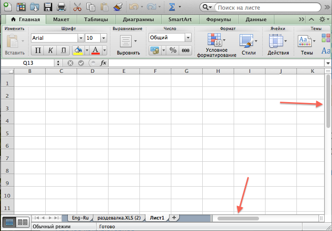This screenshot has height=231, width=332.
Task: Collapse the ribbon with the caret button
Action: point(311,19)
